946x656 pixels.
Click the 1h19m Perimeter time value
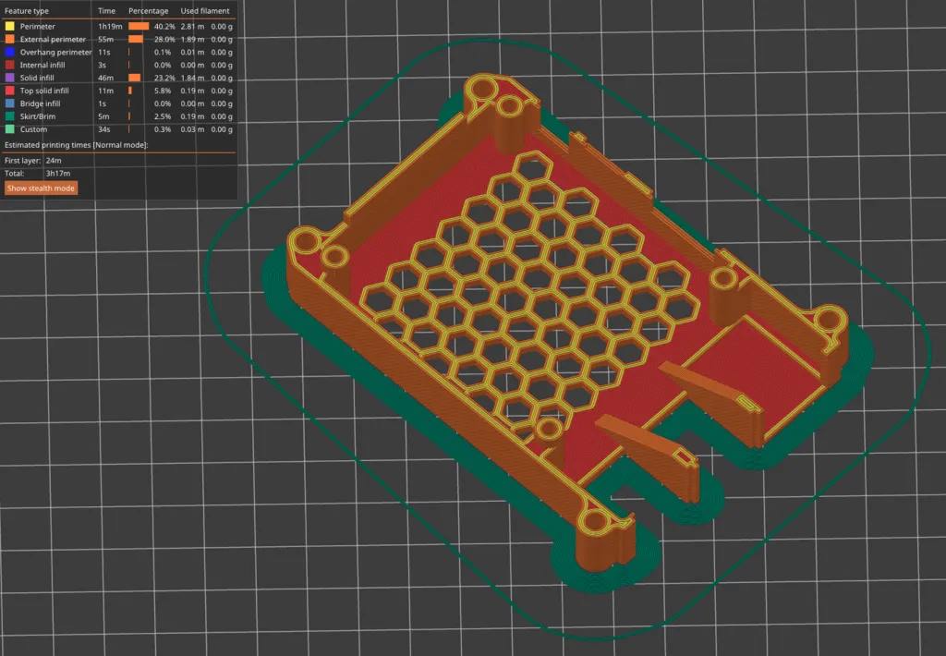click(111, 27)
